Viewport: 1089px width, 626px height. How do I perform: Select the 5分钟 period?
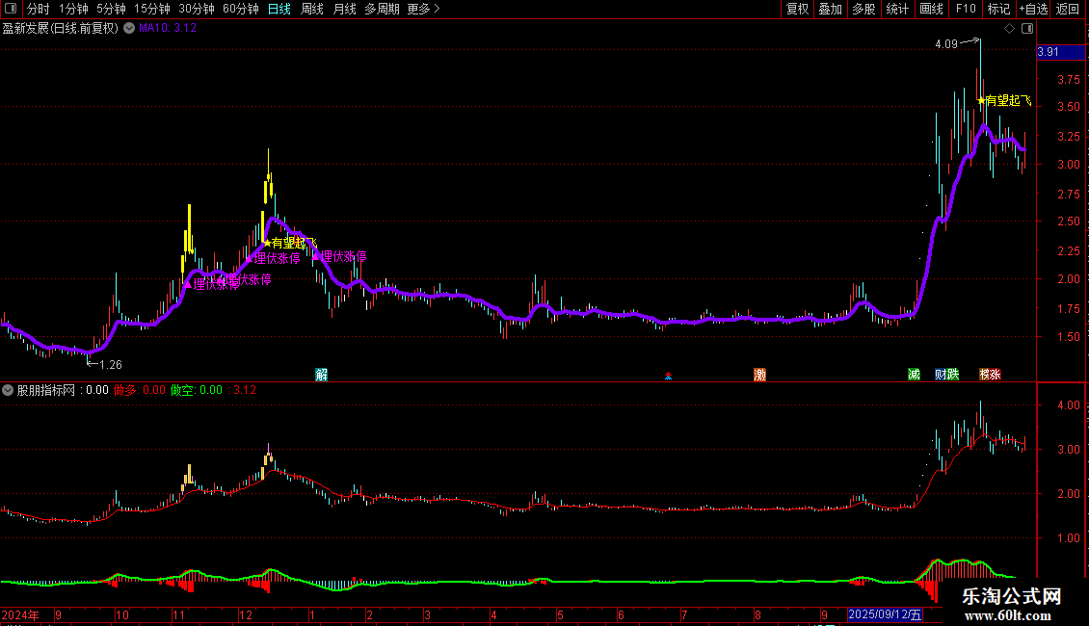111,9
